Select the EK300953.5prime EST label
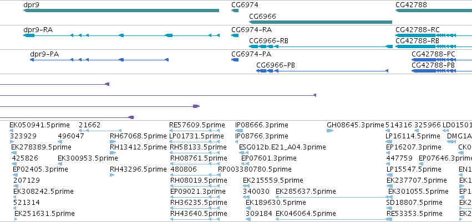The width and height of the screenshot is (472, 222). pos(88,158)
